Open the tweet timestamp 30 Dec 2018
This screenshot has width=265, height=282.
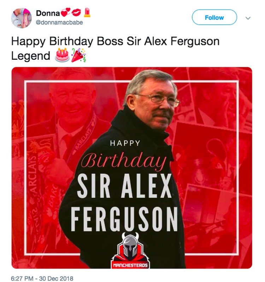[x=42, y=278]
